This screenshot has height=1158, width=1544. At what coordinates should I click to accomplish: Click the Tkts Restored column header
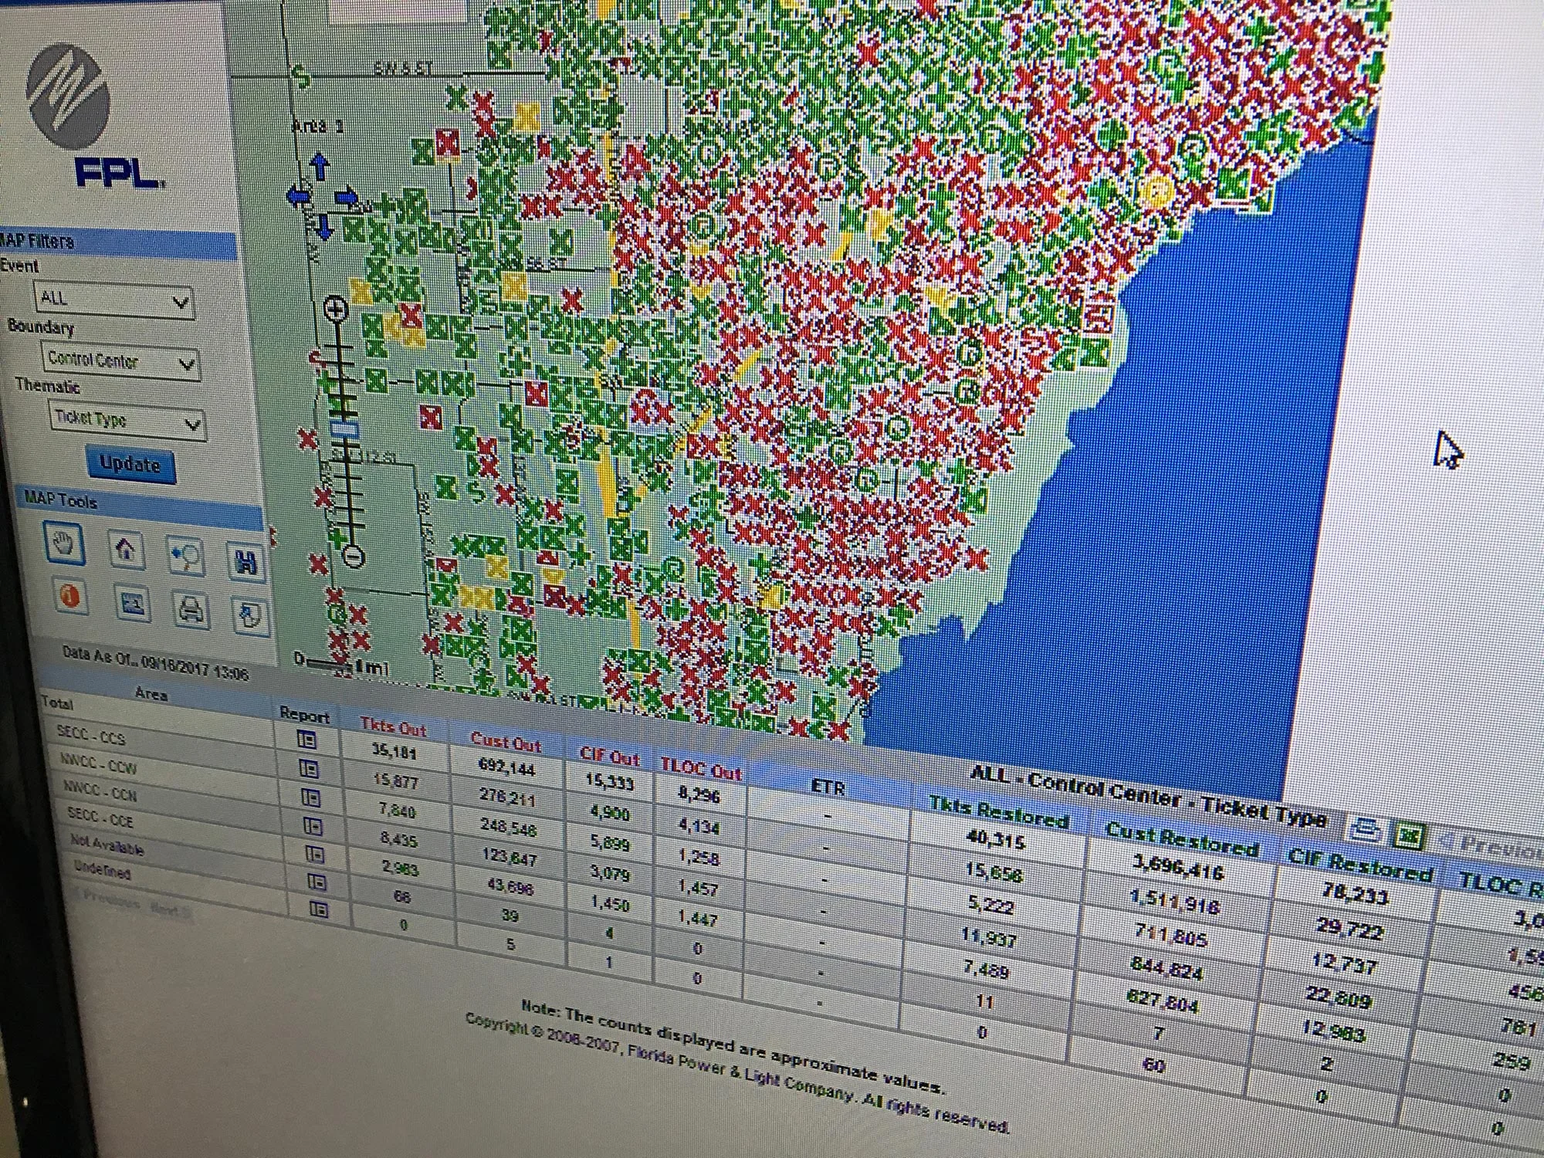coord(998,811)
